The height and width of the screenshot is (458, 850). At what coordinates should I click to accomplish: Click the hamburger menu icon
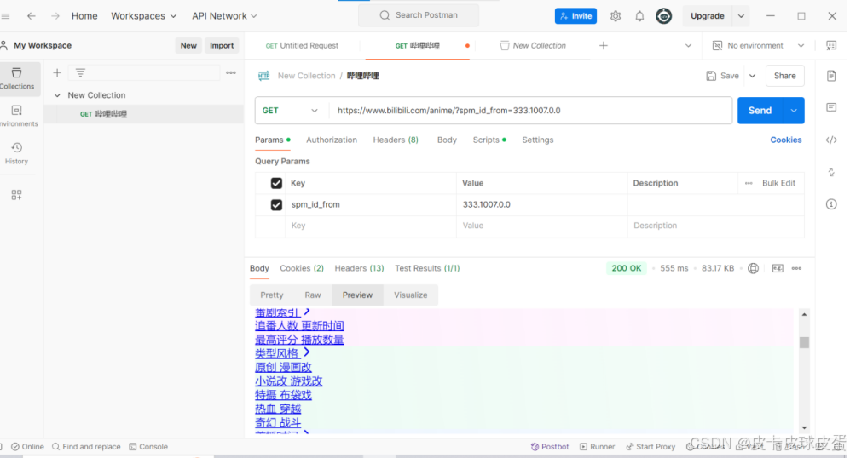coord(5,16)
